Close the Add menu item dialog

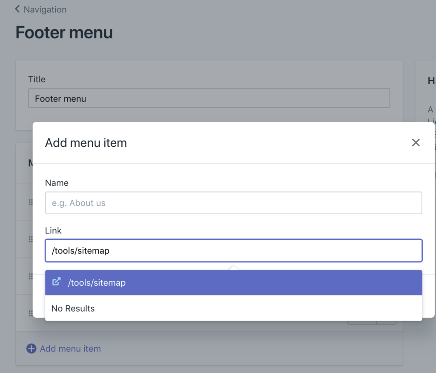416,143
